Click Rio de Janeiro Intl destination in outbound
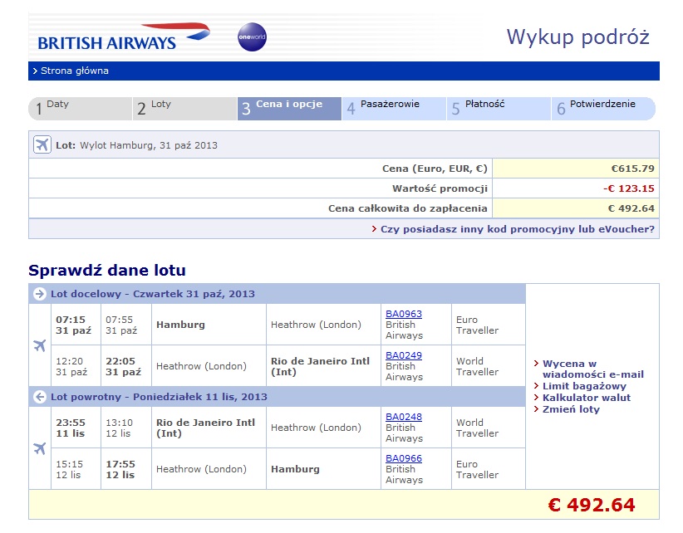The height and width of the screenshot is (533, 683). click(320, 366)
